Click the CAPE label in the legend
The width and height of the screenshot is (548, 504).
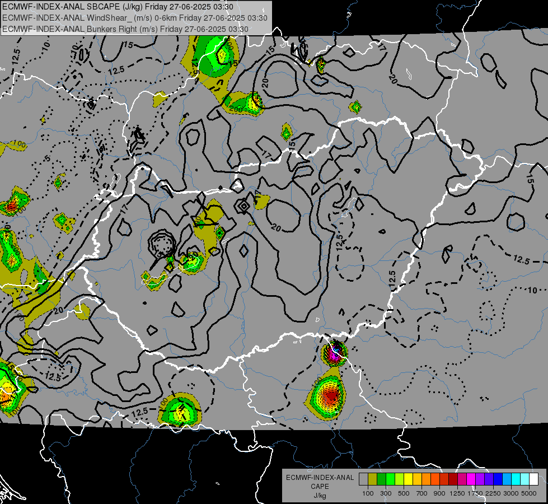320,487
